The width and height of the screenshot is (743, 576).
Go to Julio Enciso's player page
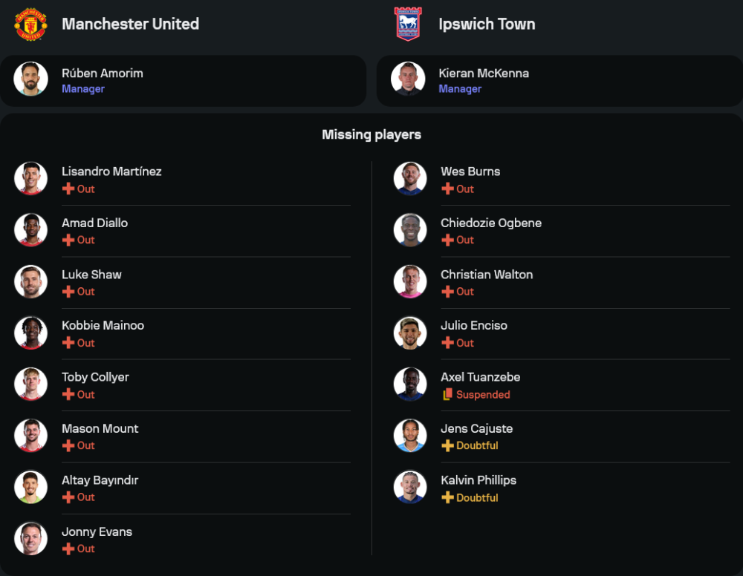pos(474,326)
